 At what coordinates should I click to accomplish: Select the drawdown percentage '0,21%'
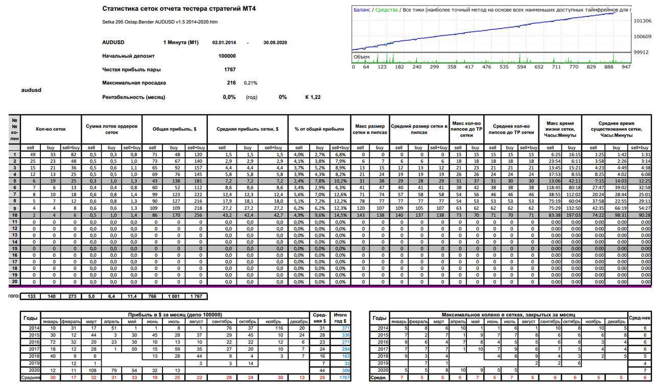tap(250, 83)
